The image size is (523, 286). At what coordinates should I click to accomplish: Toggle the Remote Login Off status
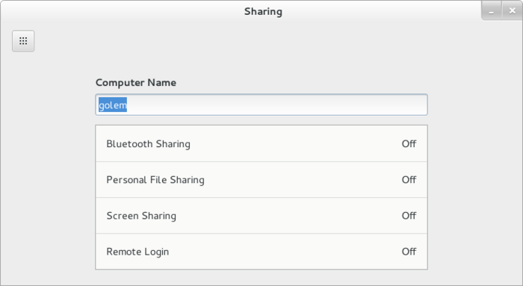tap(409, 252)
